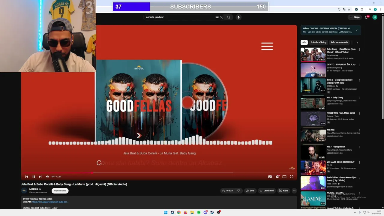Open the Skapa create menu

coord(354,17)
